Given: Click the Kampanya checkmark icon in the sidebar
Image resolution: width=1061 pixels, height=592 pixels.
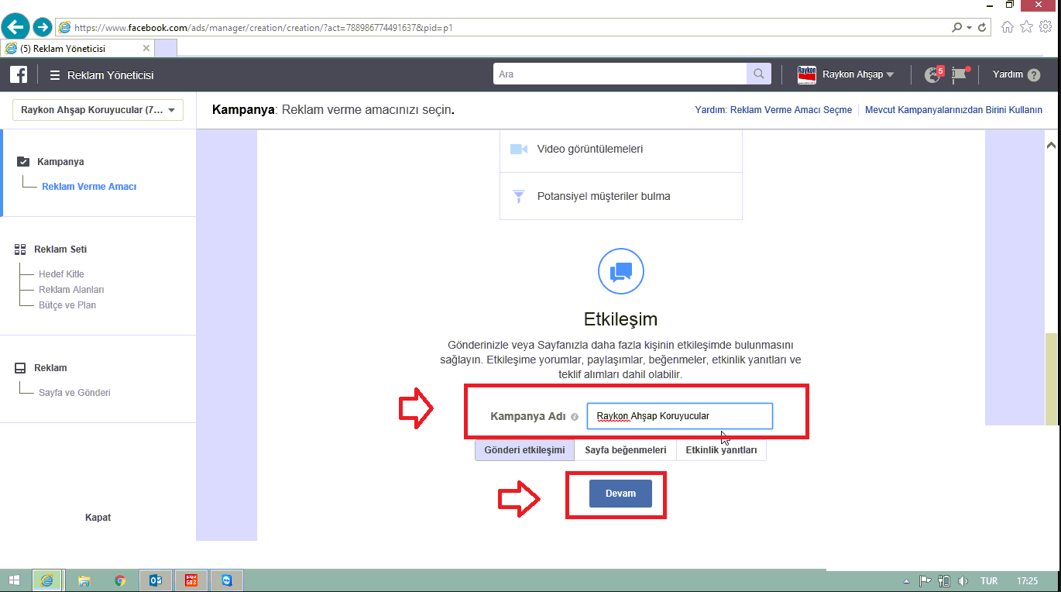Looking at the screenshot, I should [x=22, y=162].
